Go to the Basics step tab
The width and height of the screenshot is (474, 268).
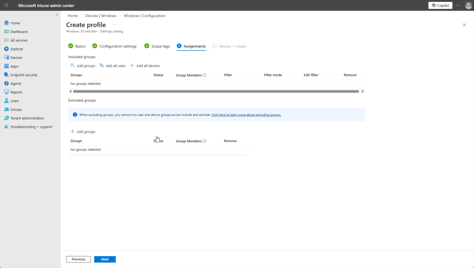click(x=77, y=46)
